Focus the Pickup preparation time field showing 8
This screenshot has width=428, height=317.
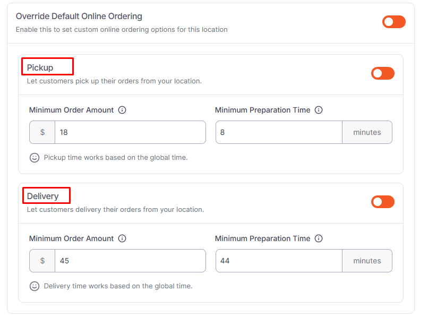tap(279, 132)
